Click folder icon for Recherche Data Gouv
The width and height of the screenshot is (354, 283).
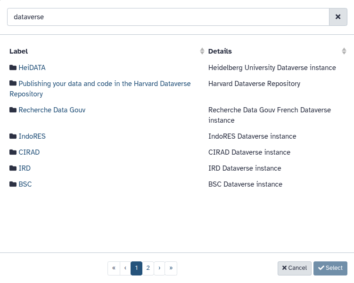tap(13, 110)
